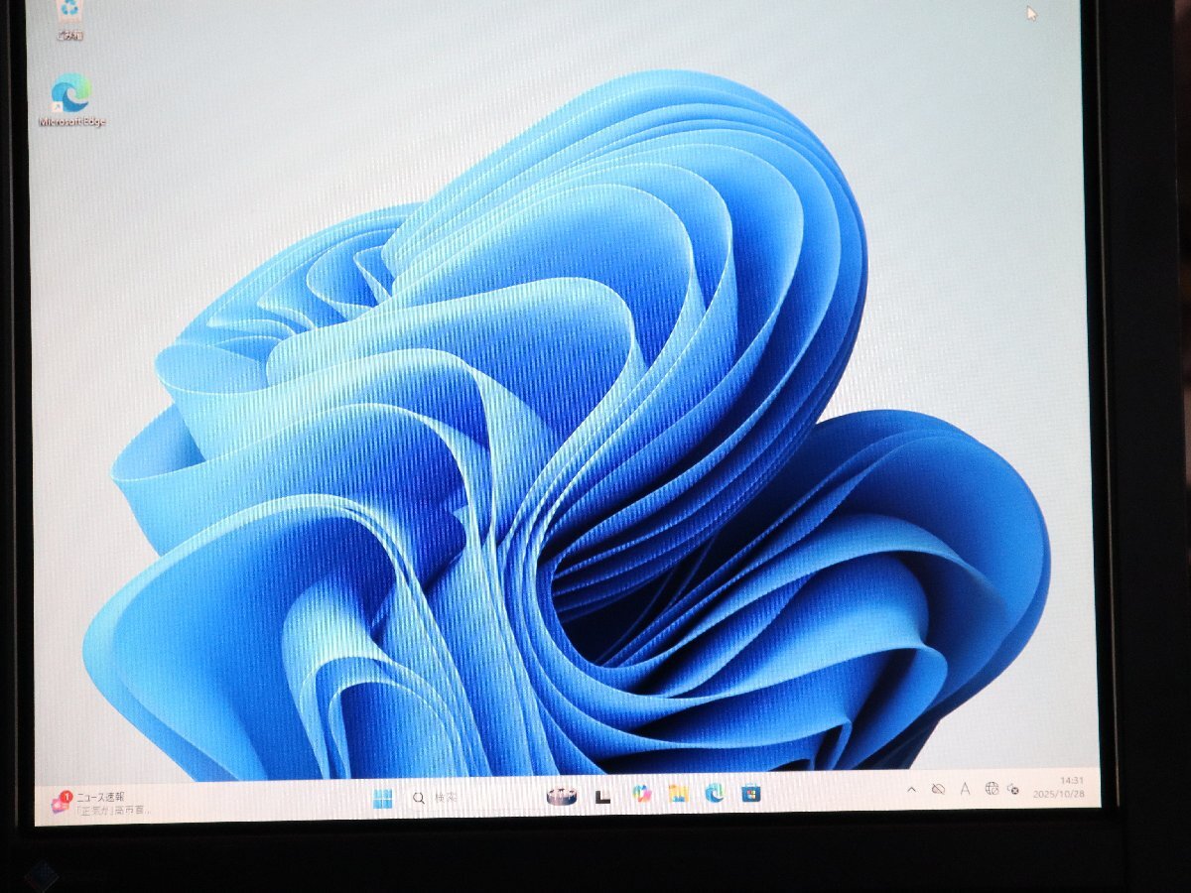Open the clock showing 14:31
Screen dimensions: 1191x893
(1059, 787)
